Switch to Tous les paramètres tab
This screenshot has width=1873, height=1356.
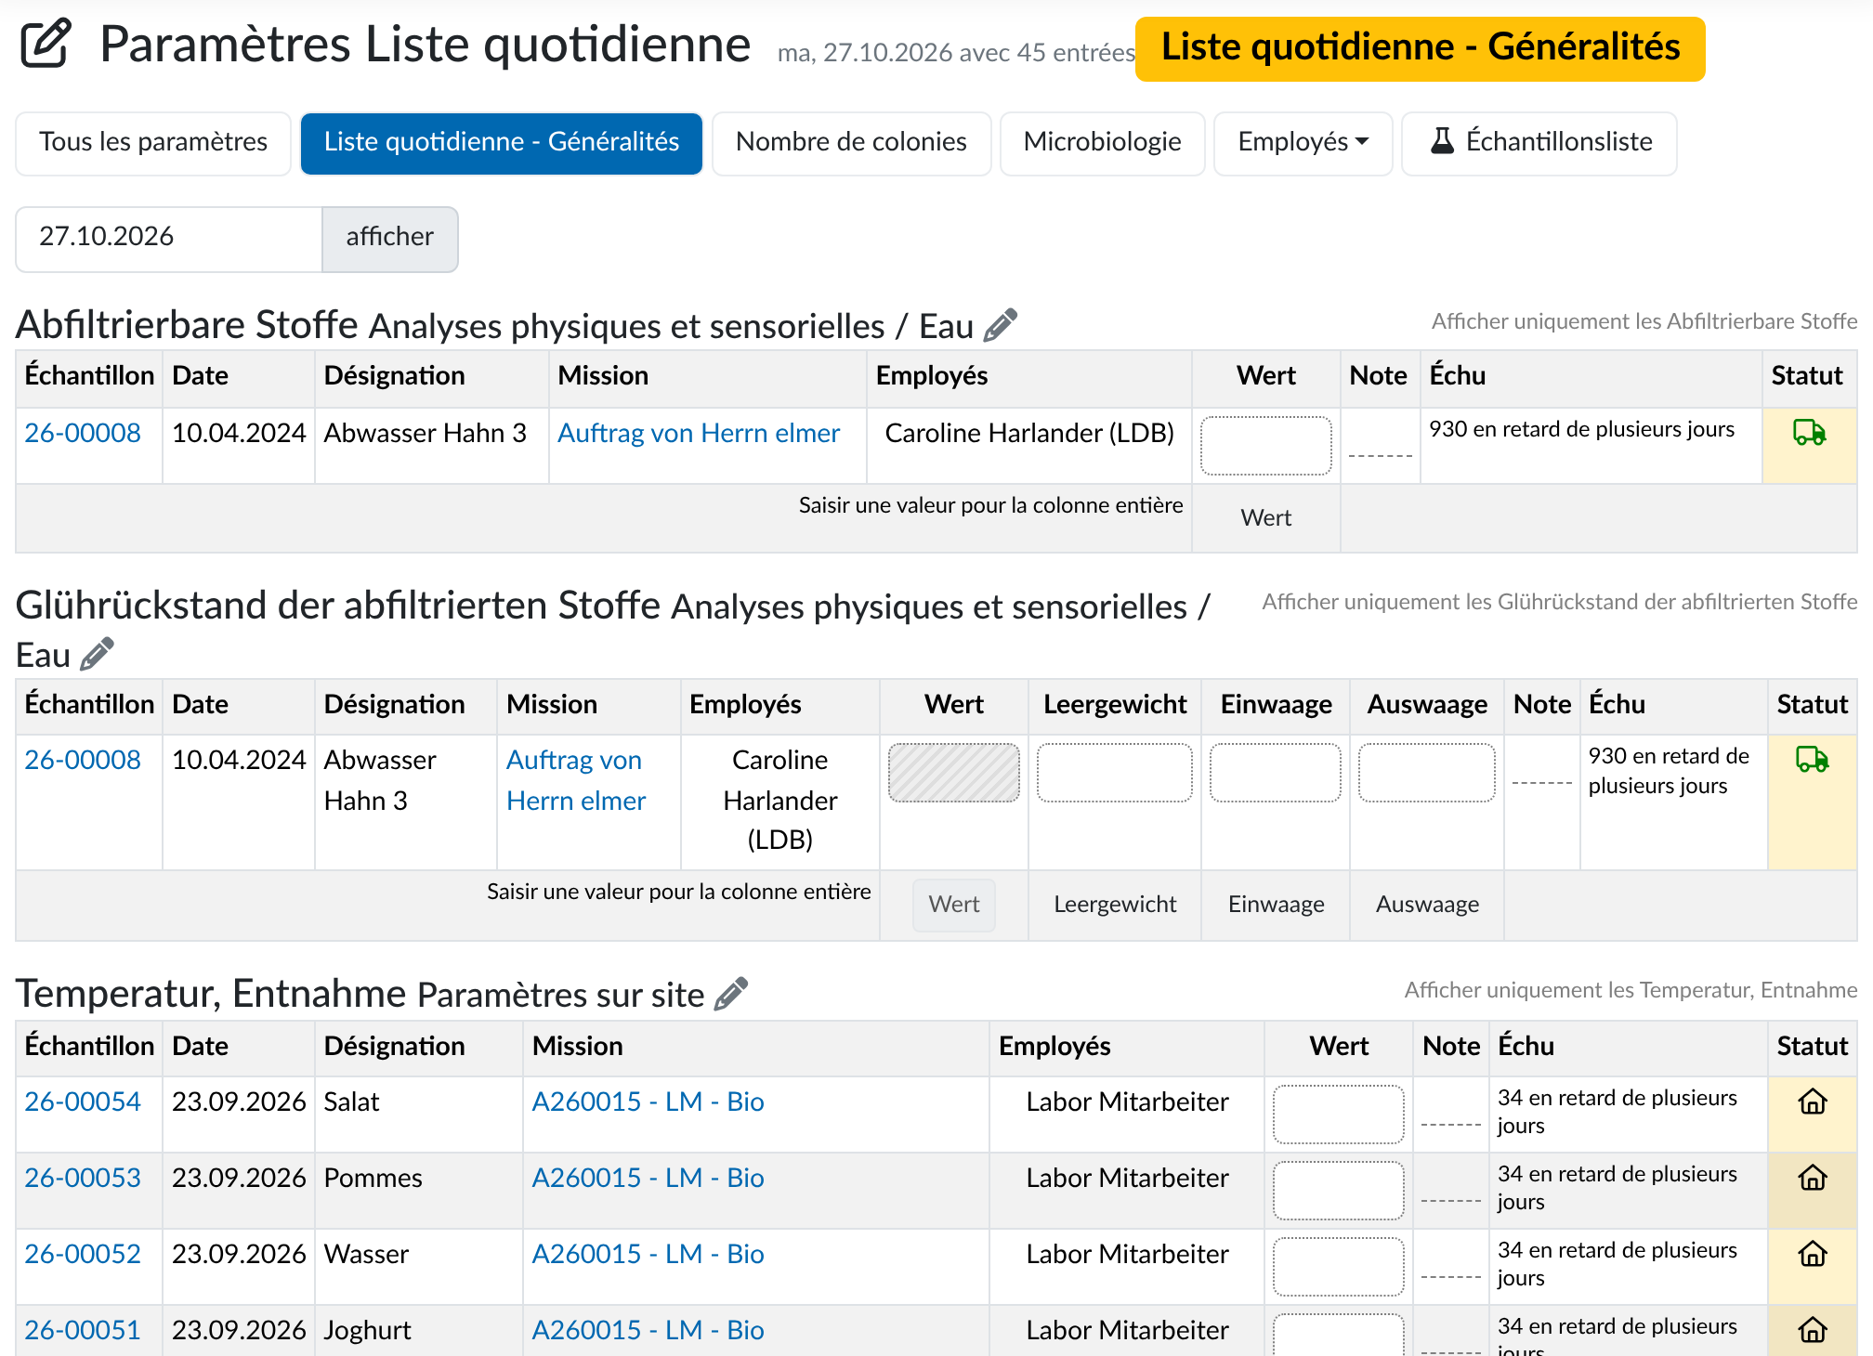pyautogui.click(x=153, y=142)
